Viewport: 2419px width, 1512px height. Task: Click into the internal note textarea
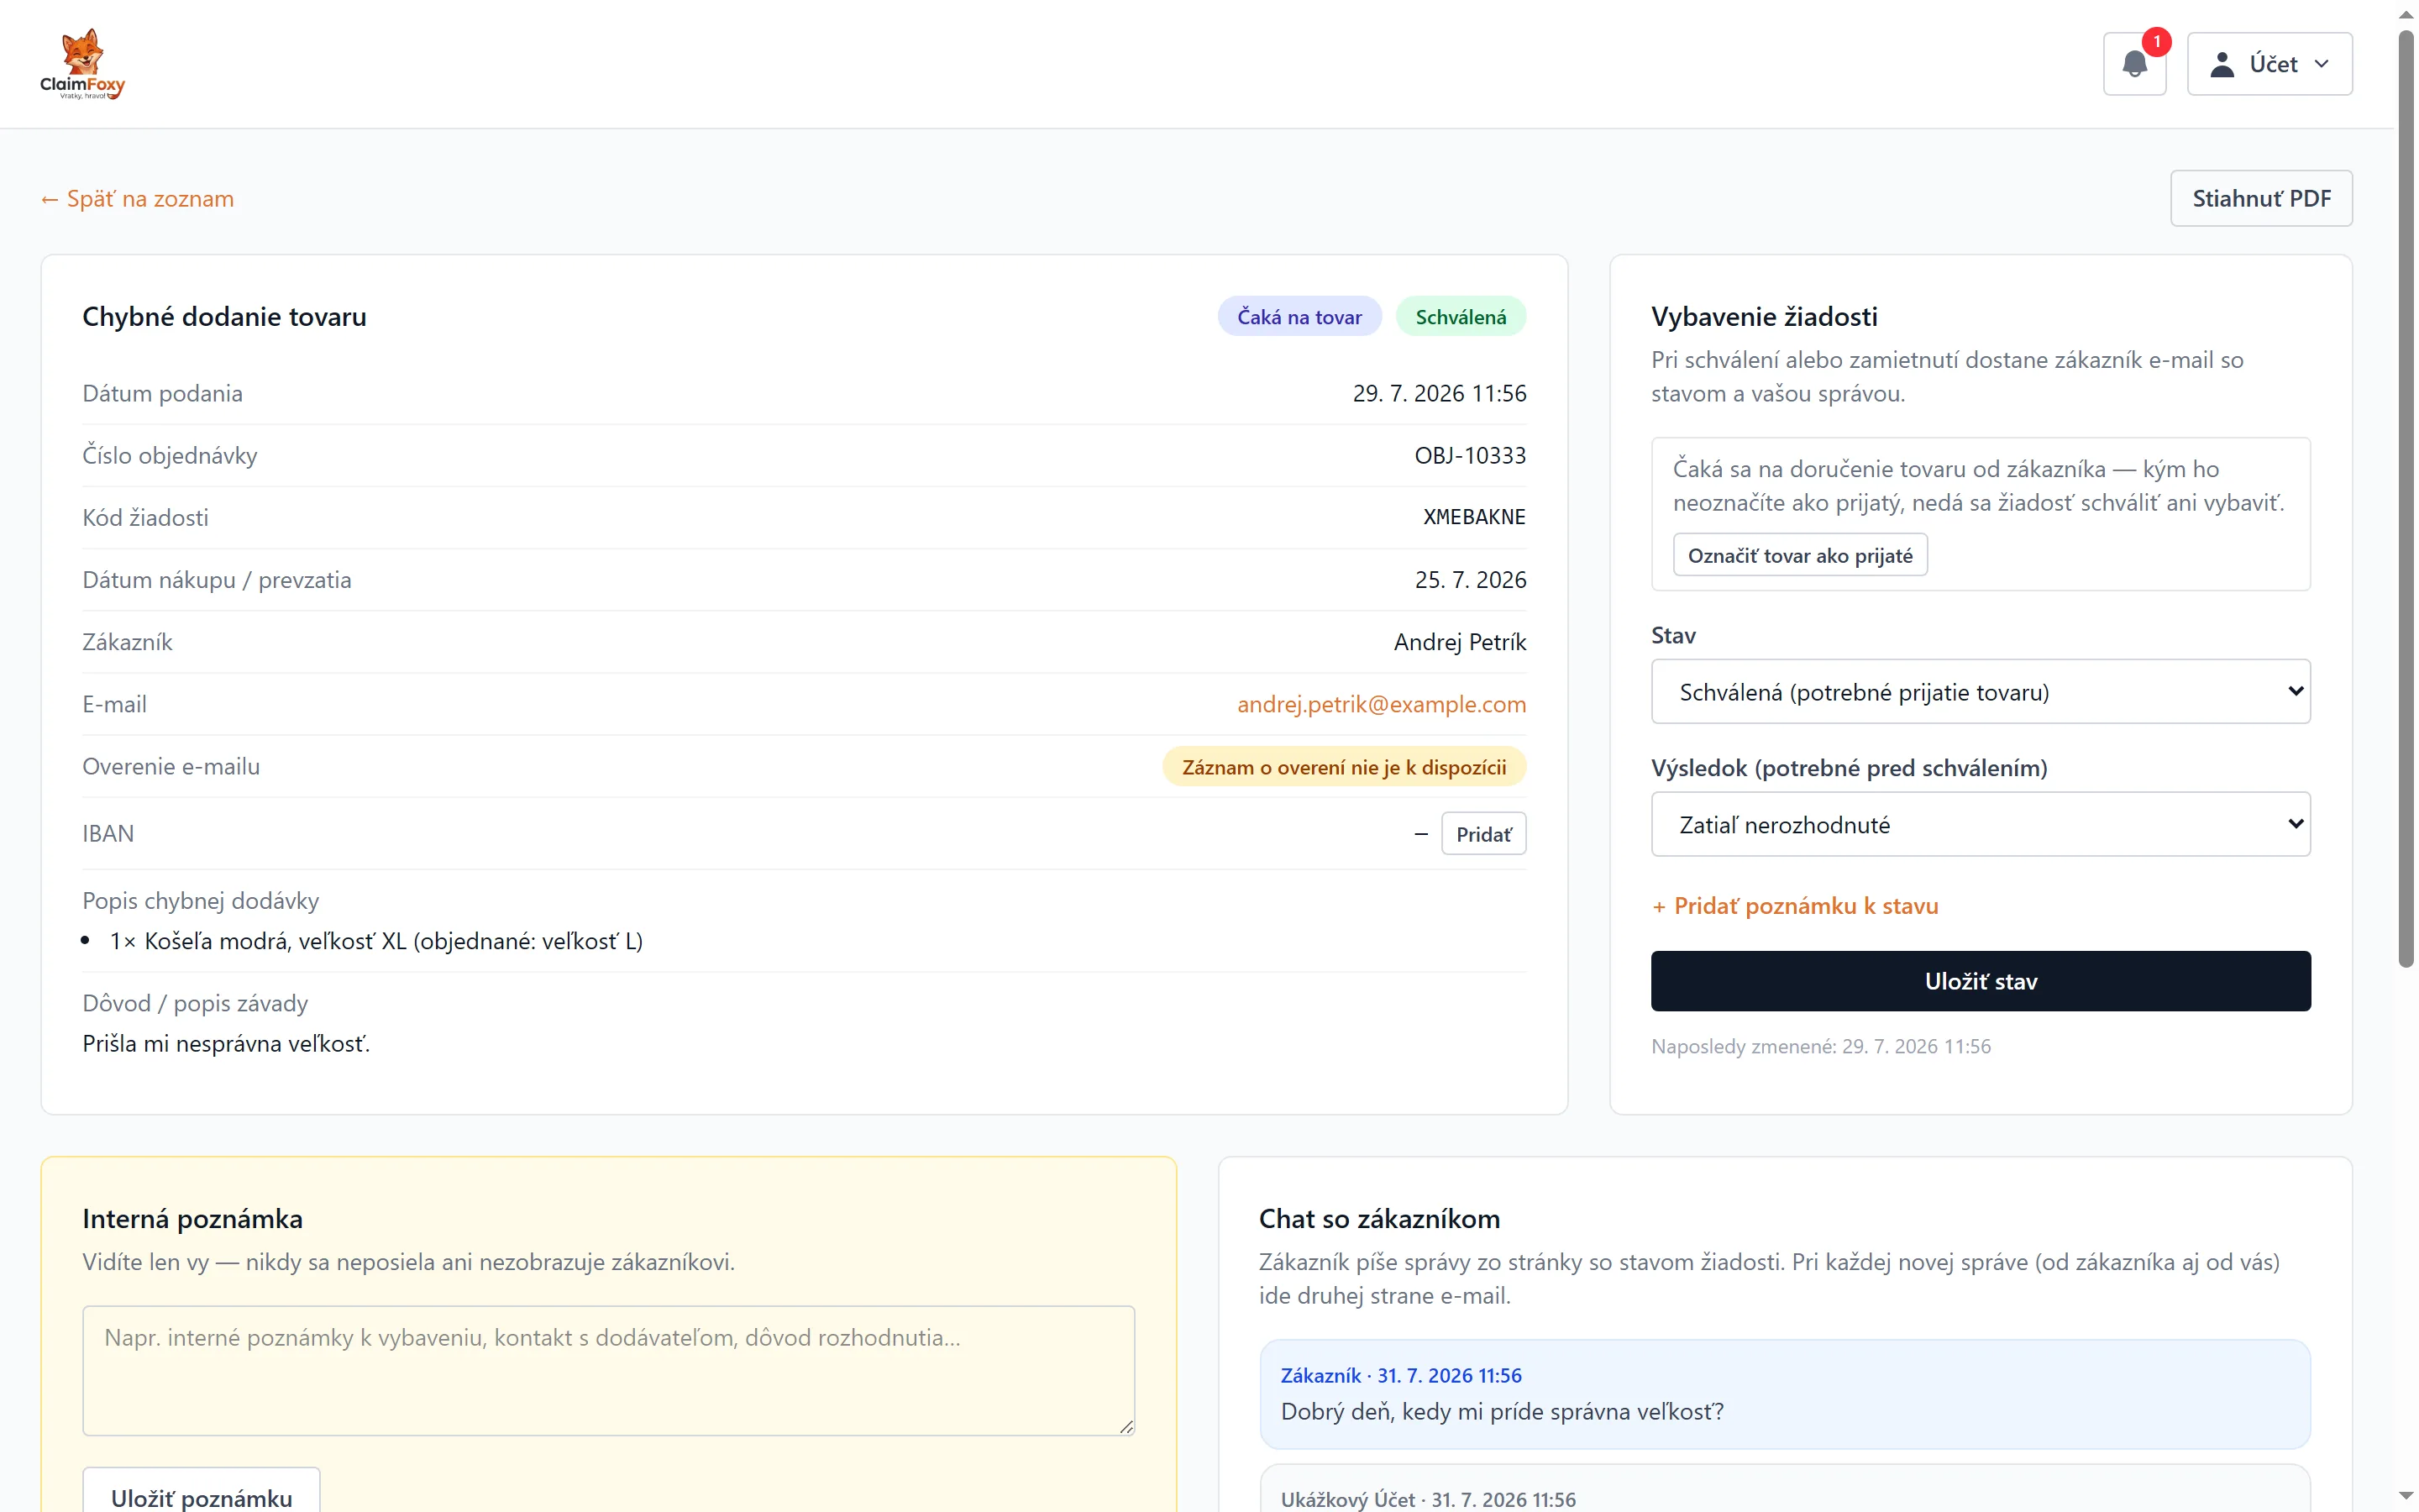coord(609,1370)
